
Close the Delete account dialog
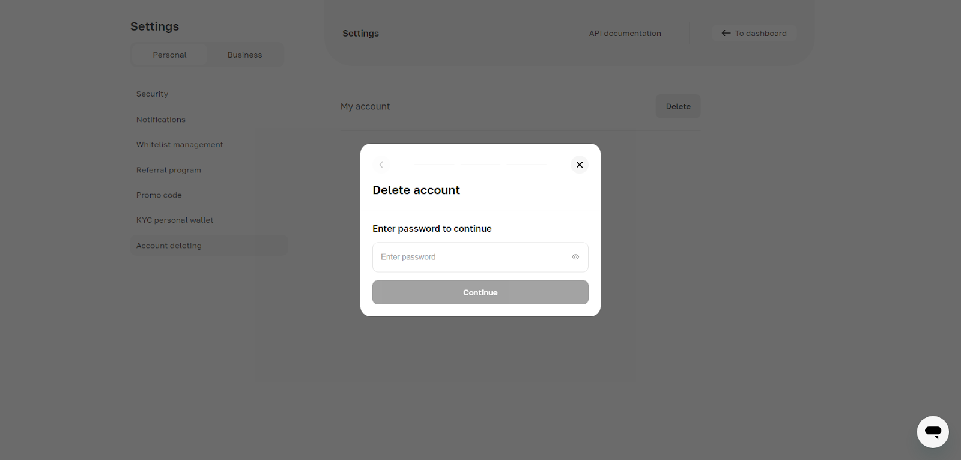coord(579,165)
